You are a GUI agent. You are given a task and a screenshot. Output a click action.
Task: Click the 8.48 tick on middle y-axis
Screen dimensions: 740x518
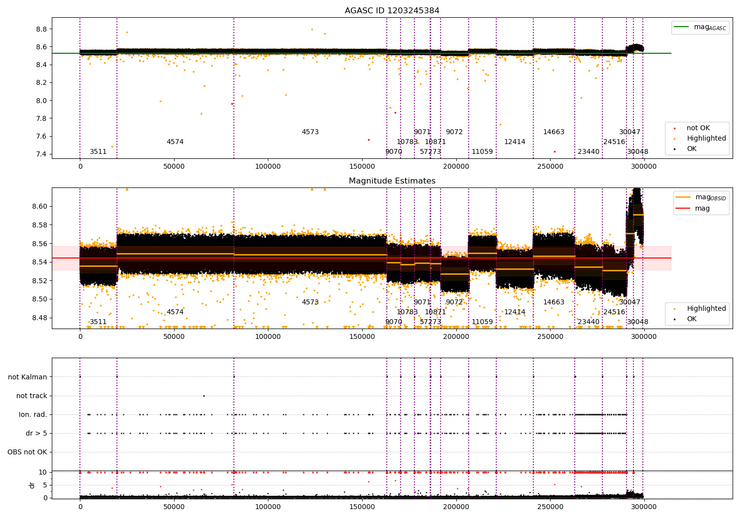[x=39, y=318]
